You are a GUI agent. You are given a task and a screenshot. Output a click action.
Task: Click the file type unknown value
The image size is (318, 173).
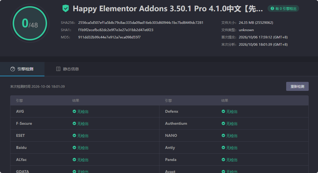(246, 30)
